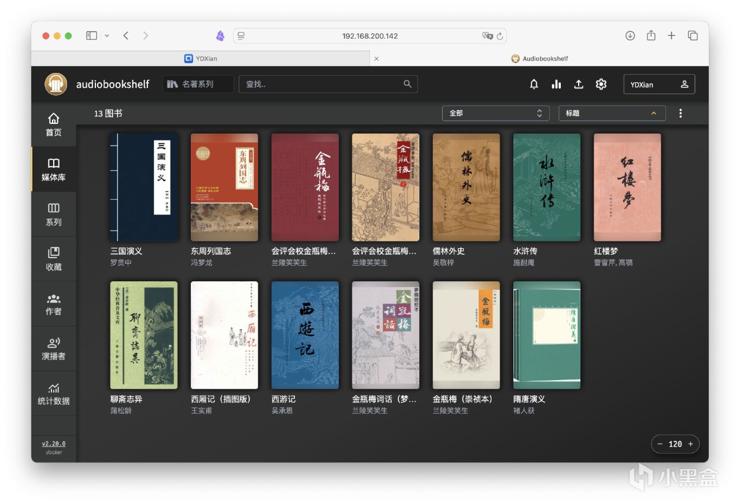The width and height of the screenshot is (740, 504).
Task: Switch to the YDXian browser tab
Action: coord(200,58)
